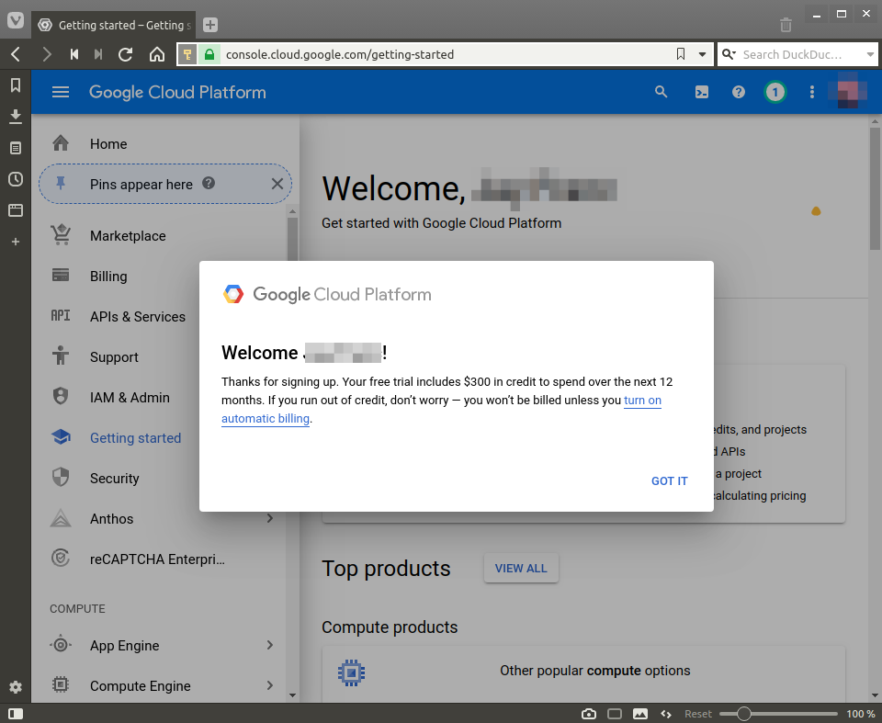Click the API icon for APIs & Services

61,316
